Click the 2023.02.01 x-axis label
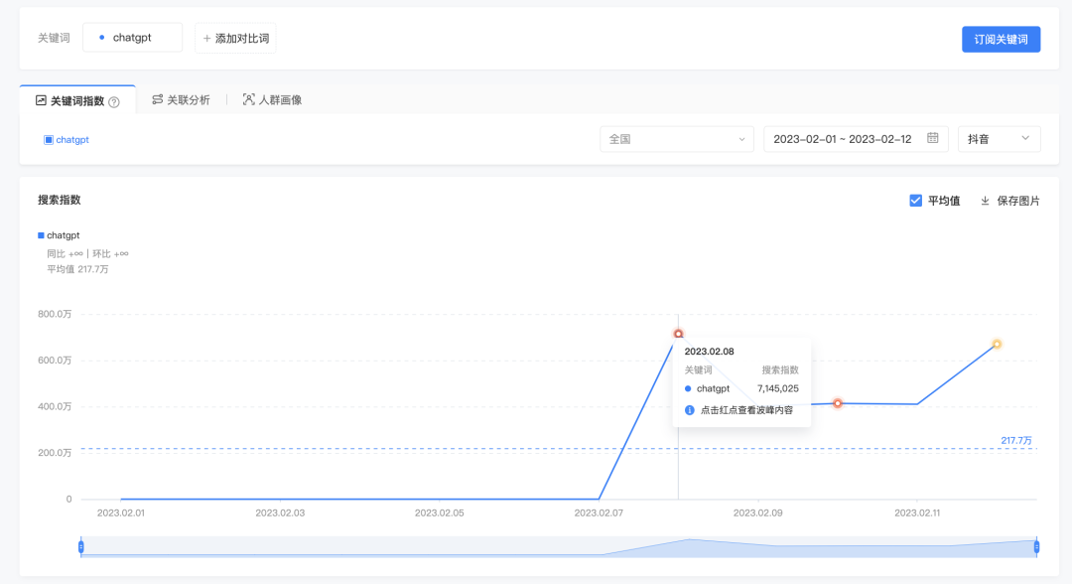This screenshot has height=584, width=1072. click(121, 512)
